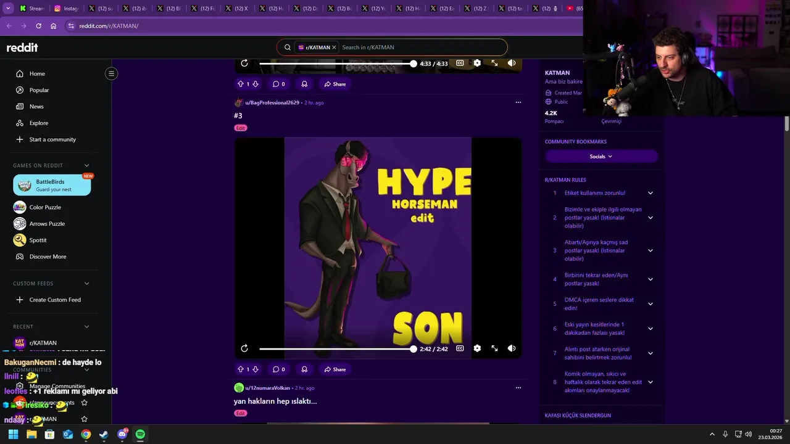The image size is (790, 444).
Task: Open the browser tab search dropdown
Action: click(x=8, y=9)
